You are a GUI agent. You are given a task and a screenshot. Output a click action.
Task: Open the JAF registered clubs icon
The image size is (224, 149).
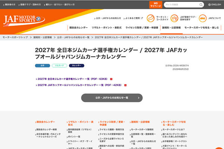[174, 18]
